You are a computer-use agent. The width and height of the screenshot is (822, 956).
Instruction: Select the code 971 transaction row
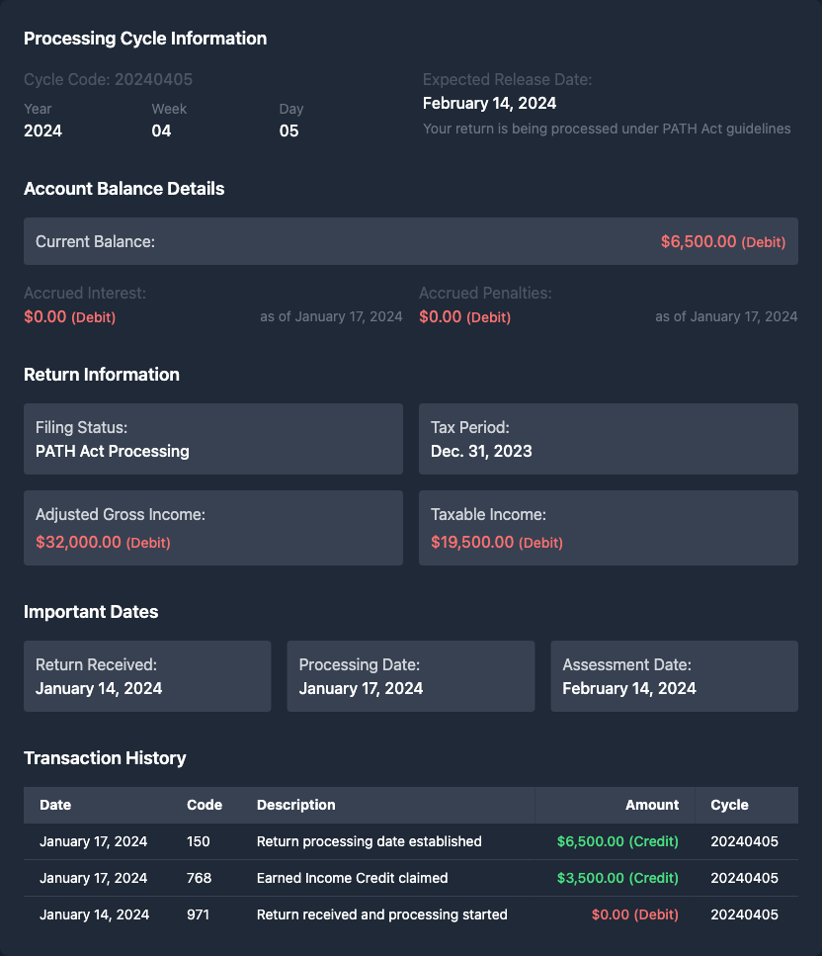(381, 914)
